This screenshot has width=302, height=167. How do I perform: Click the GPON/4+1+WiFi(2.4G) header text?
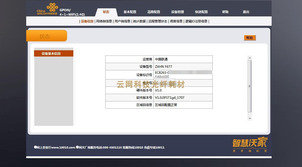coord(72,12)
